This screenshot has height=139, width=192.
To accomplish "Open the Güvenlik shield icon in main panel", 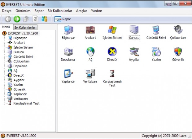I will tap(178, 52).
